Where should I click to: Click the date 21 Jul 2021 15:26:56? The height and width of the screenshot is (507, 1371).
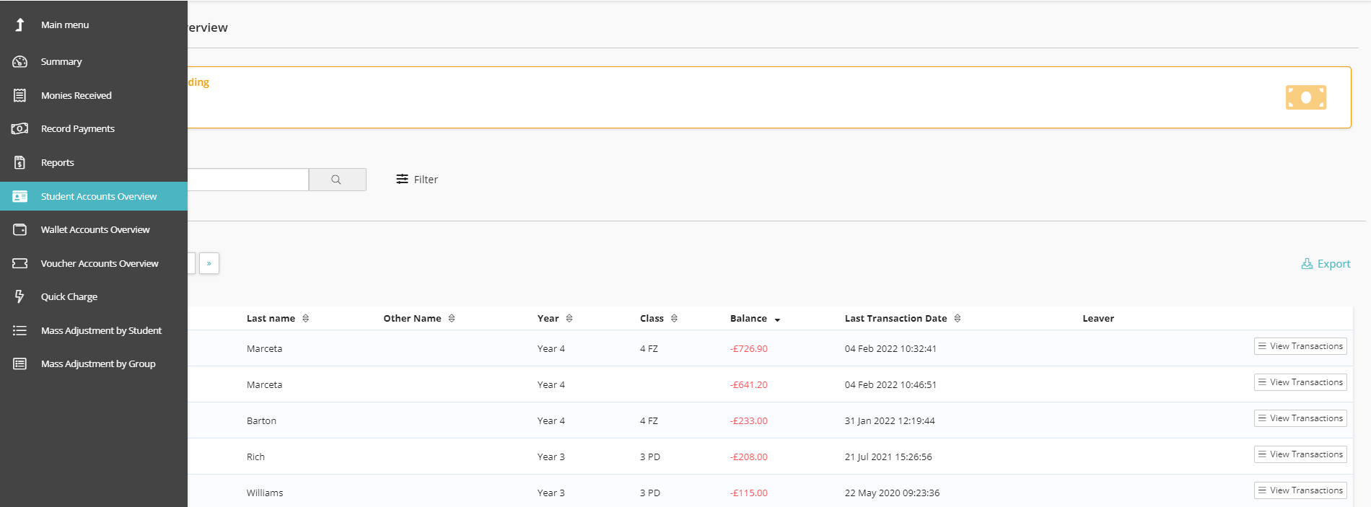click(x=888, y=457)
